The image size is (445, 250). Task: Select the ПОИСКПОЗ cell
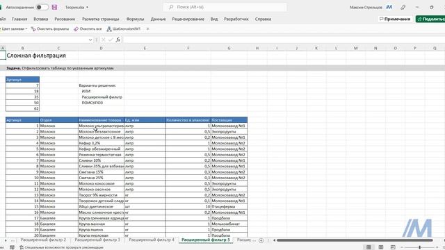click(101, 103)
